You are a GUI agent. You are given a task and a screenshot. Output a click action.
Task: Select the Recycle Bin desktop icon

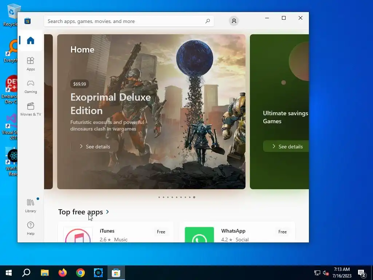point(11,15)
